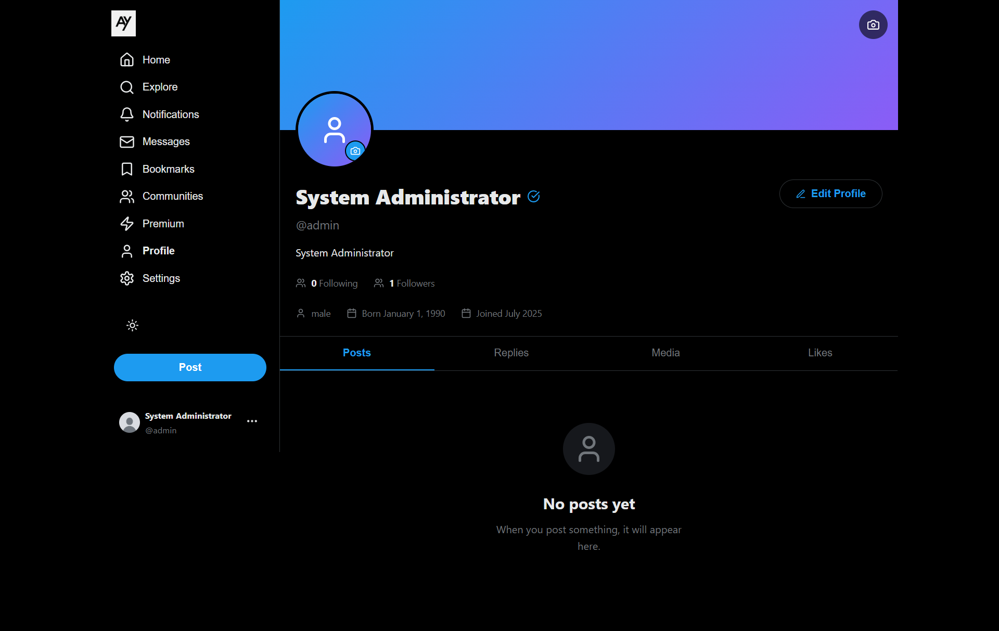
Task: Click the Edit Profile button
Action: click(x=830, y=194)
